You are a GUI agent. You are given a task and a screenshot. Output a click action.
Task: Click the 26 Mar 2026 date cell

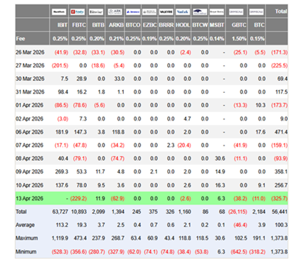pos(30,52)
